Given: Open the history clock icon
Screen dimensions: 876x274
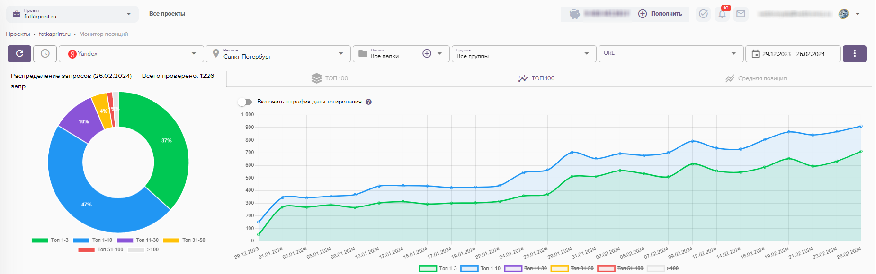Looking at the screenshot, I should (45, 54).
